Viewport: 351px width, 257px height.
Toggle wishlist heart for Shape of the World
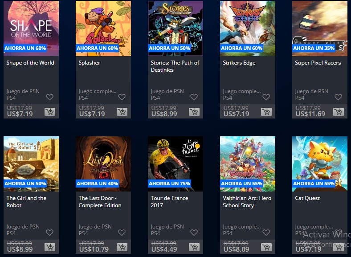[x=50, y=97]
